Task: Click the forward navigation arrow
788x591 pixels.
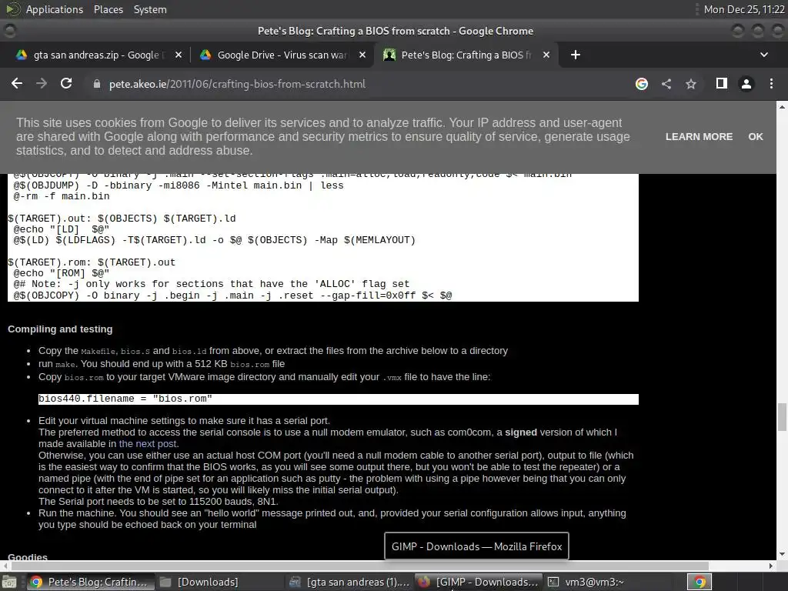Action: (42, 84)
